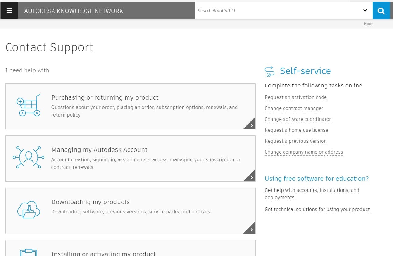Open the hamburger menu icon
The width and height of the screenshot is (393, 256).
tap(9, 11)
